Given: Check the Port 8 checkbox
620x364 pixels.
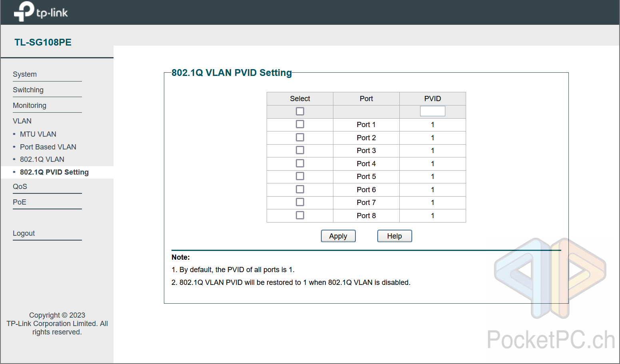Looking at the screenshot, I should pyautogui.click(x=300, y=215).
